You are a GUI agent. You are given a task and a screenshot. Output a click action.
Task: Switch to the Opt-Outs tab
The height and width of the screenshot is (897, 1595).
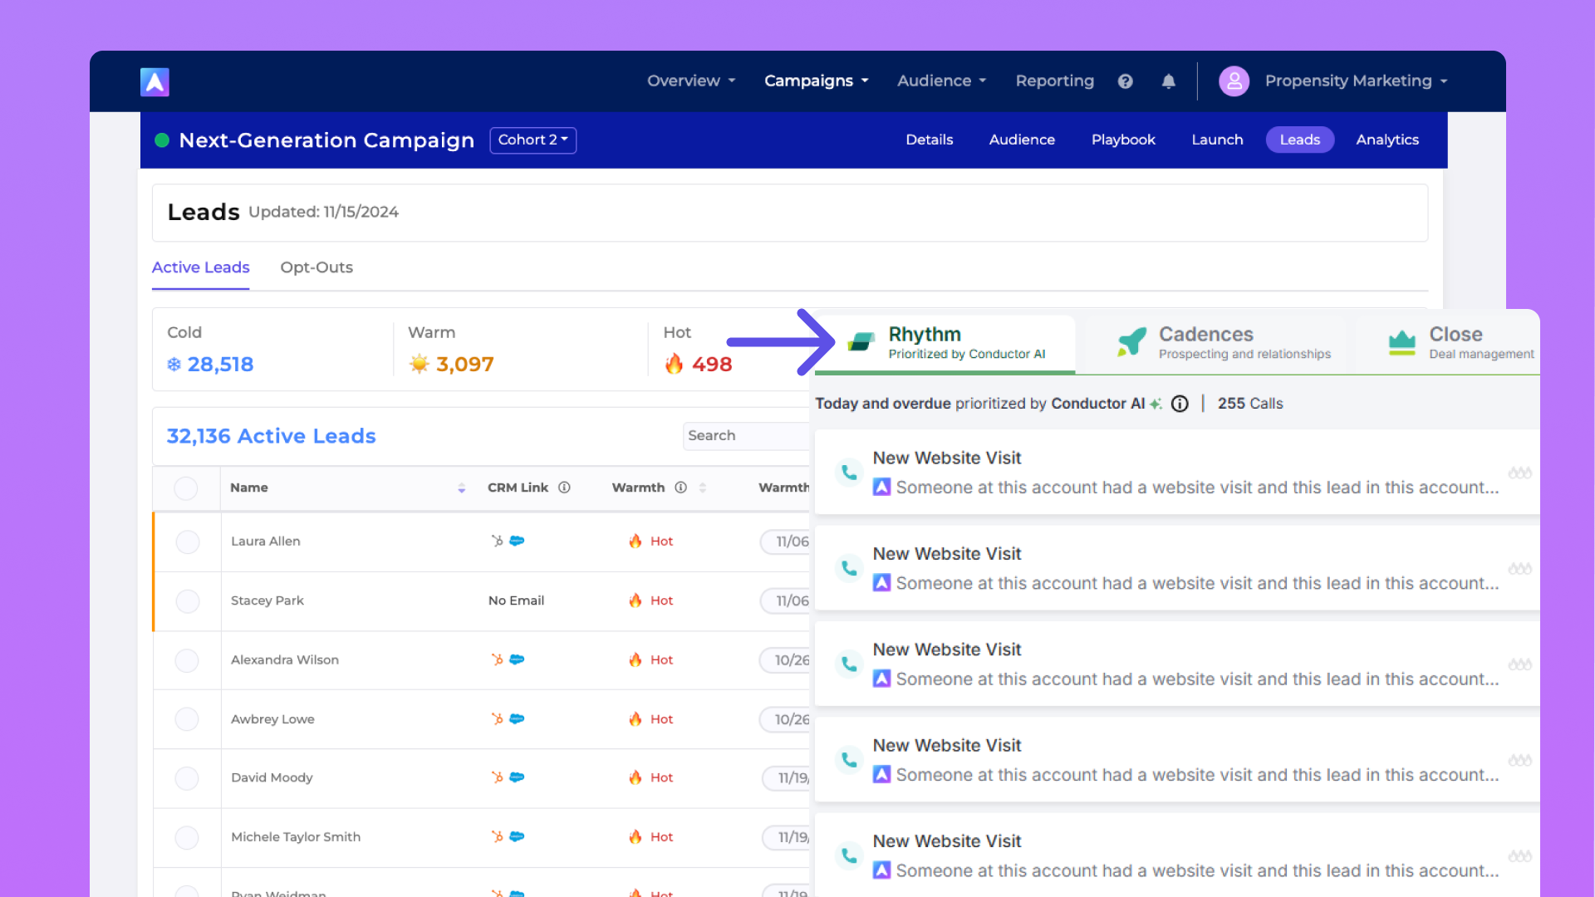pos(316,267)
